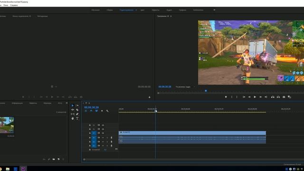Toggle sync lock on the top video track
Image resolution: width=304 pixels, height=171 pixels.
(x=99, y=125)
